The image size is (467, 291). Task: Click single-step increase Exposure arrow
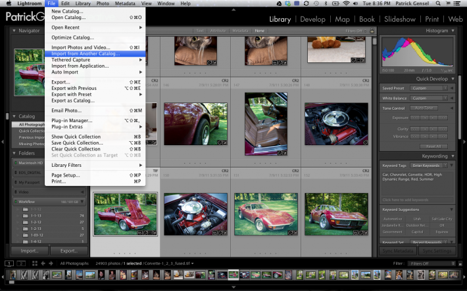point(433,118)
